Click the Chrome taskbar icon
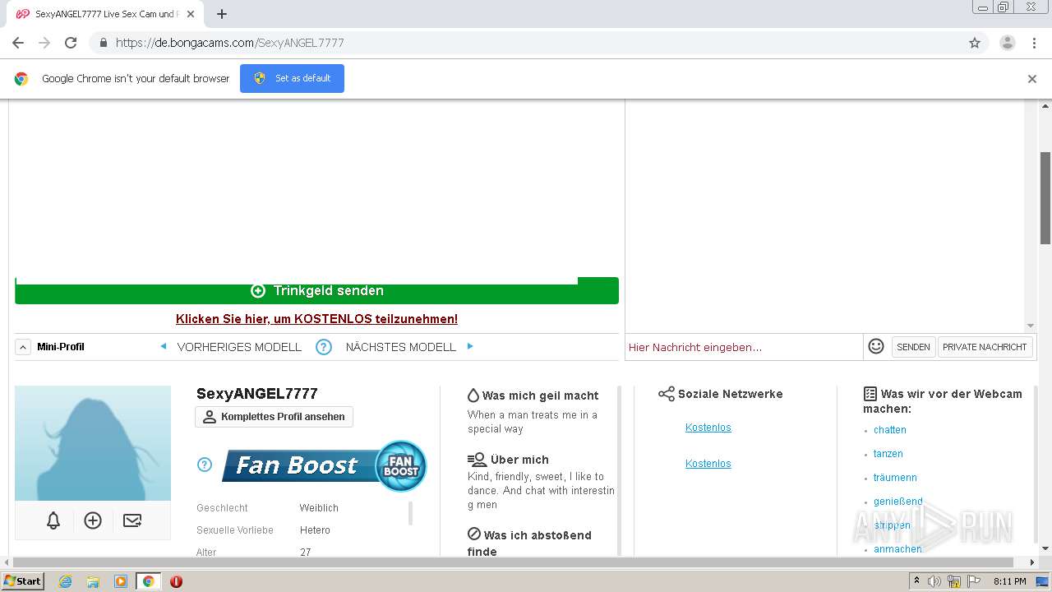Image resolution: width=1052 pixels, height=592 pixels. 149,581
